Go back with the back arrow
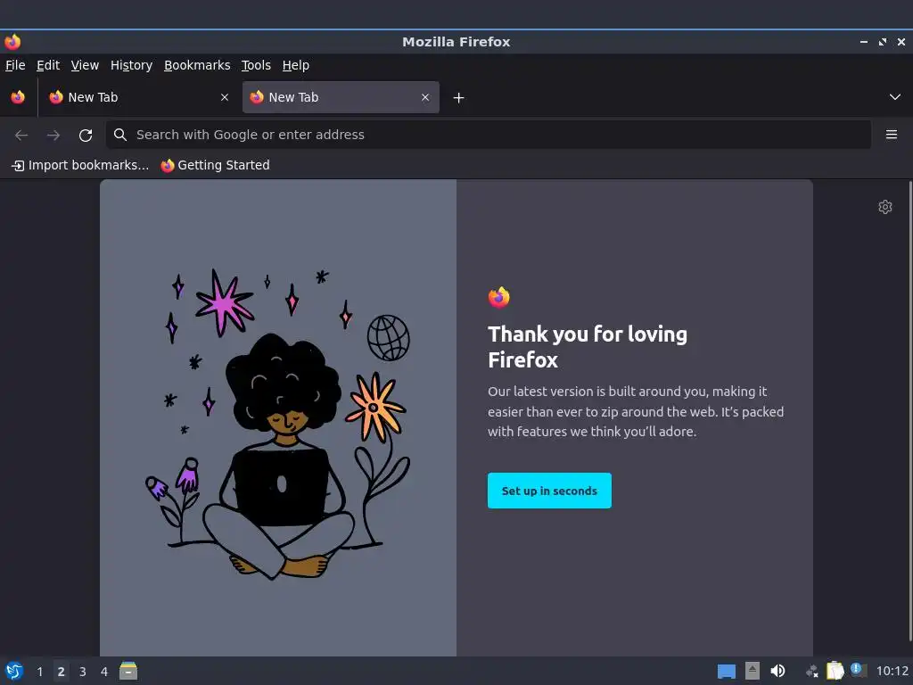Image resolution: width=913 pixels, height=685 pixels. coord(21,136)
